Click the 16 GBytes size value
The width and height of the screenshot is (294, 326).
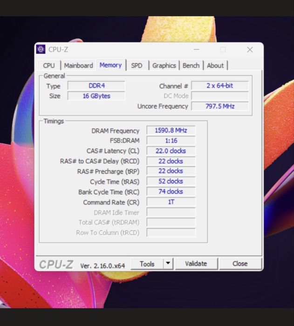[96, 96]
